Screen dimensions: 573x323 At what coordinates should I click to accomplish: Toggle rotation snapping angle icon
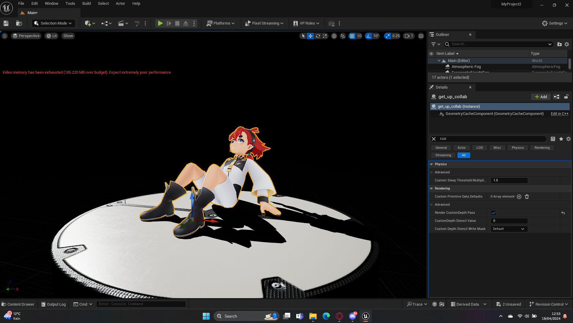[x=368, y=36]
